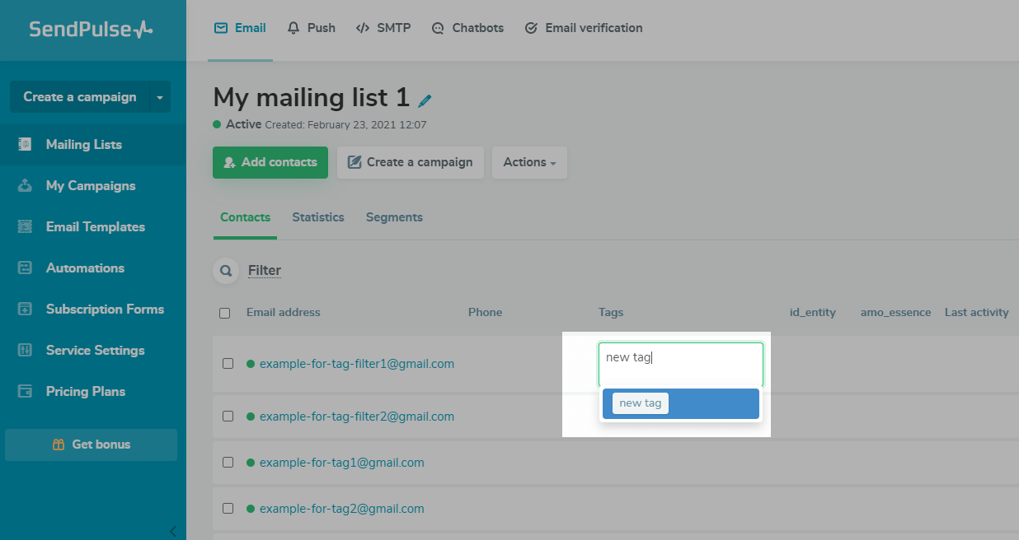Screen dimensions: 1019x540
Task: Choose the suggested "new tag" option
Action: click(x=641, y=403)
